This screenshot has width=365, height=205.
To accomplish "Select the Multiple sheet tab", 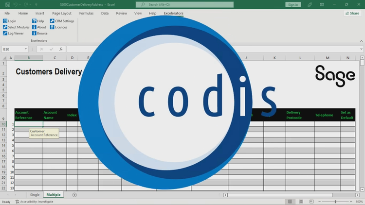I will coord(54,195).
